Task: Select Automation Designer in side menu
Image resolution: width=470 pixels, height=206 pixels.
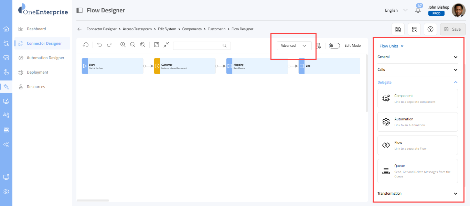Action: [x=45, y=58]
